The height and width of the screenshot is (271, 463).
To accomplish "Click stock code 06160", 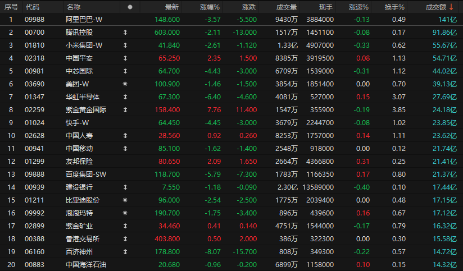I will coord(34,252).
